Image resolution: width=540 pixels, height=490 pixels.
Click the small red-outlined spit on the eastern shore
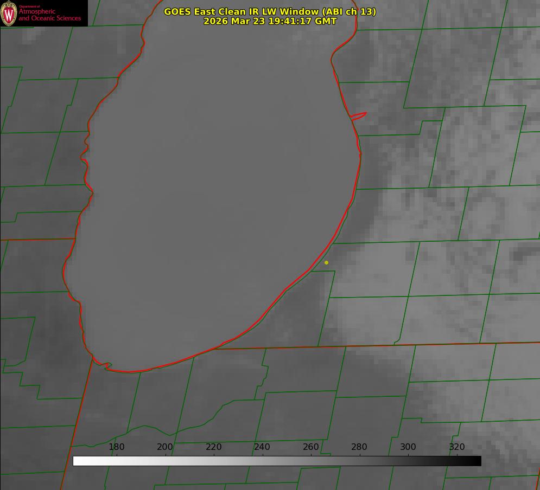[359, 115]
